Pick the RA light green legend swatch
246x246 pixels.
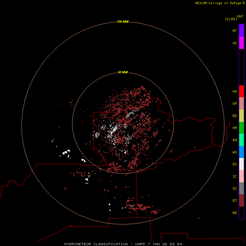[x=241, y=140]
